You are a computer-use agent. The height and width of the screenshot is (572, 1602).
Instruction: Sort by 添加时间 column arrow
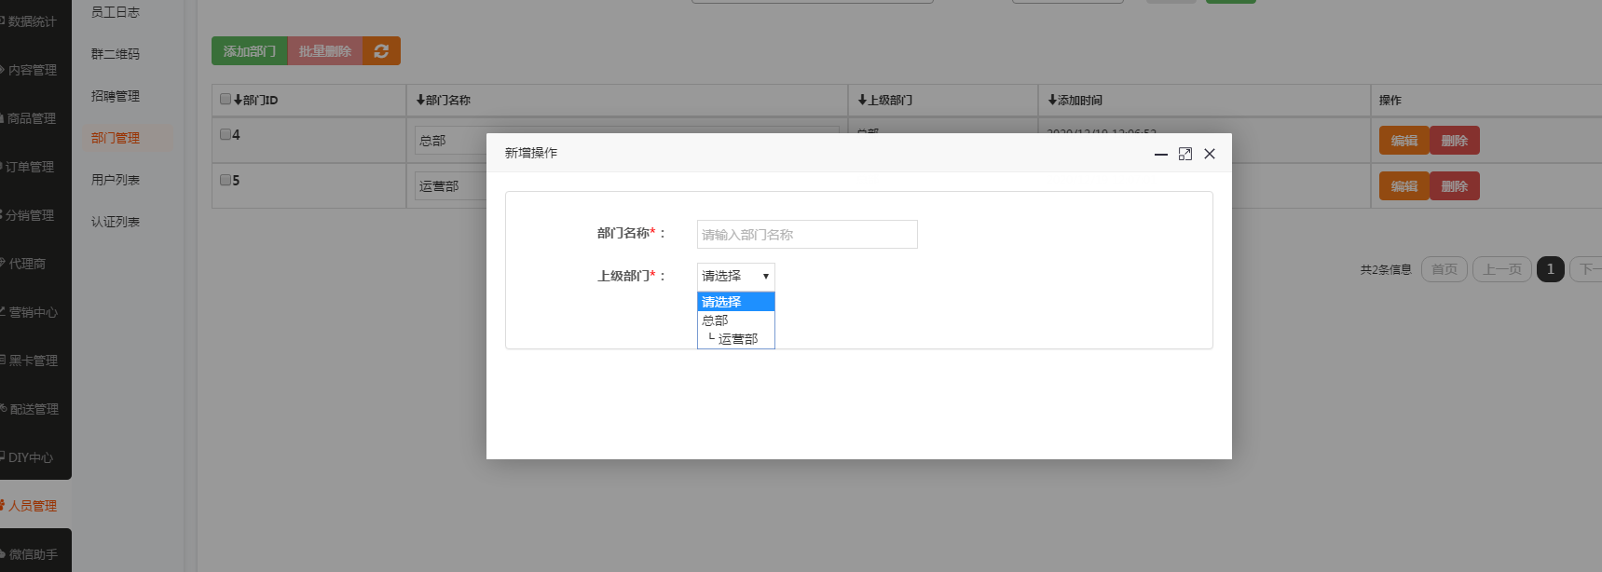click(1052, 100)
